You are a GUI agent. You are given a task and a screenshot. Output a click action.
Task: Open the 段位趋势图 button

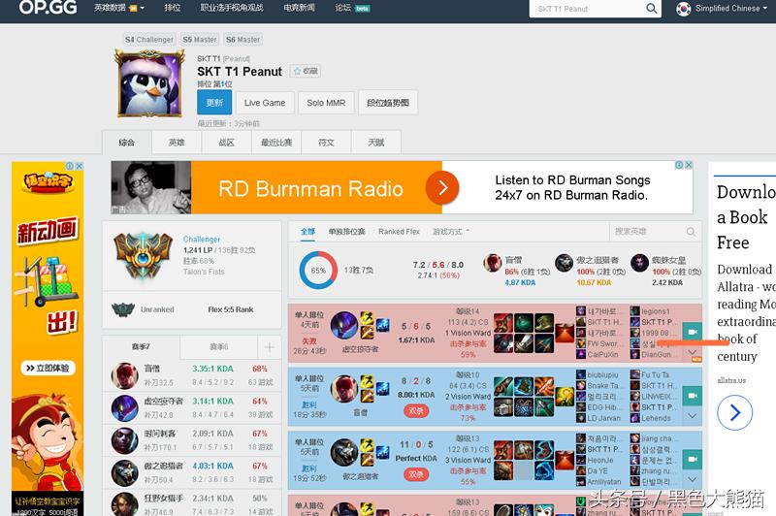tap(388, 103)
